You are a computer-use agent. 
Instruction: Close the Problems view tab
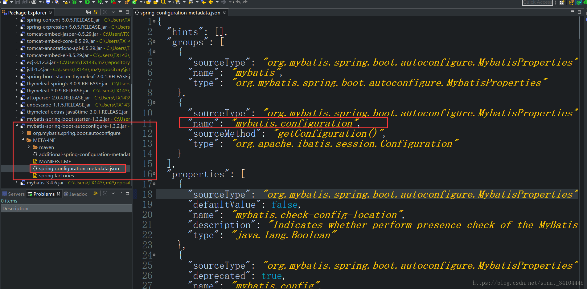pos(59,194)
